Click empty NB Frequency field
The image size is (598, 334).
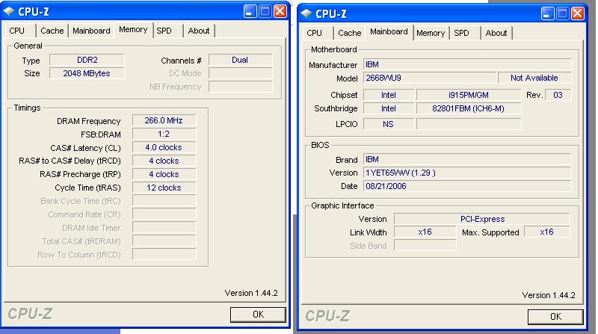[x=240, y=87]
